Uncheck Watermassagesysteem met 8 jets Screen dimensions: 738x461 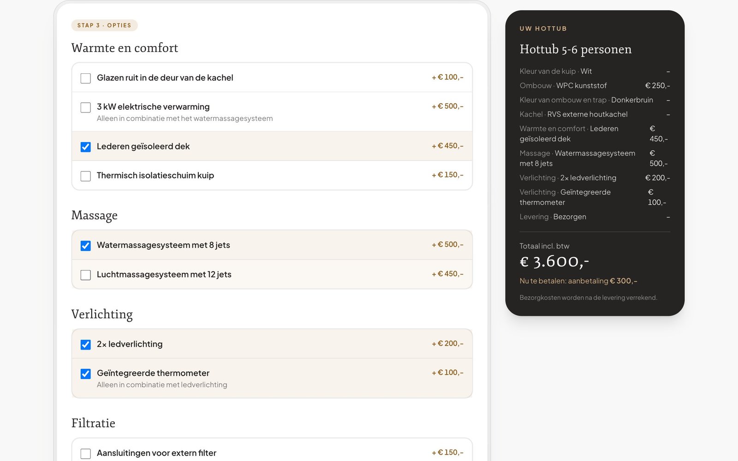coord(86,246)
